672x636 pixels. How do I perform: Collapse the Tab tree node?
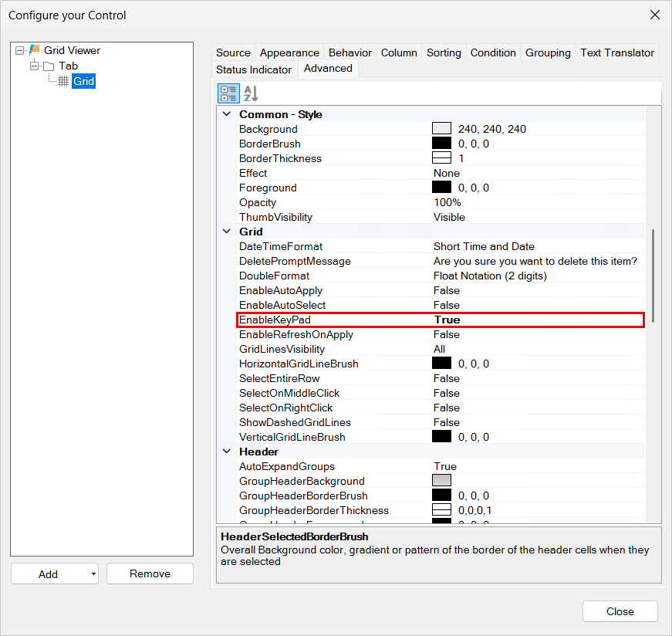pyautogui.click(x=34, y=66)
